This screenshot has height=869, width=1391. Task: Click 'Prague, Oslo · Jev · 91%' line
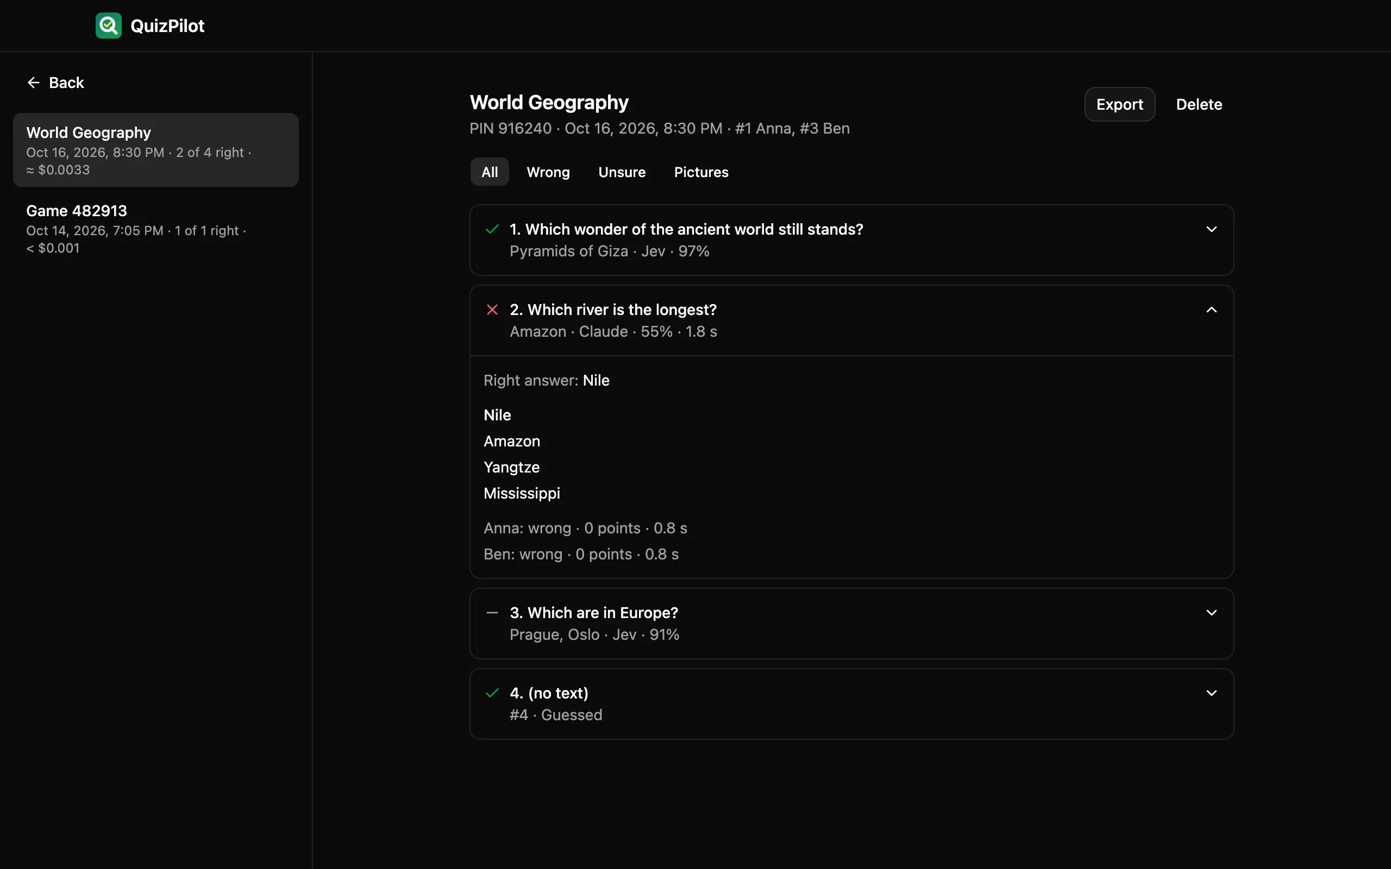(x=594, y=634)
